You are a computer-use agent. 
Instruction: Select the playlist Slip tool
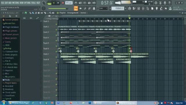[42, 13]
